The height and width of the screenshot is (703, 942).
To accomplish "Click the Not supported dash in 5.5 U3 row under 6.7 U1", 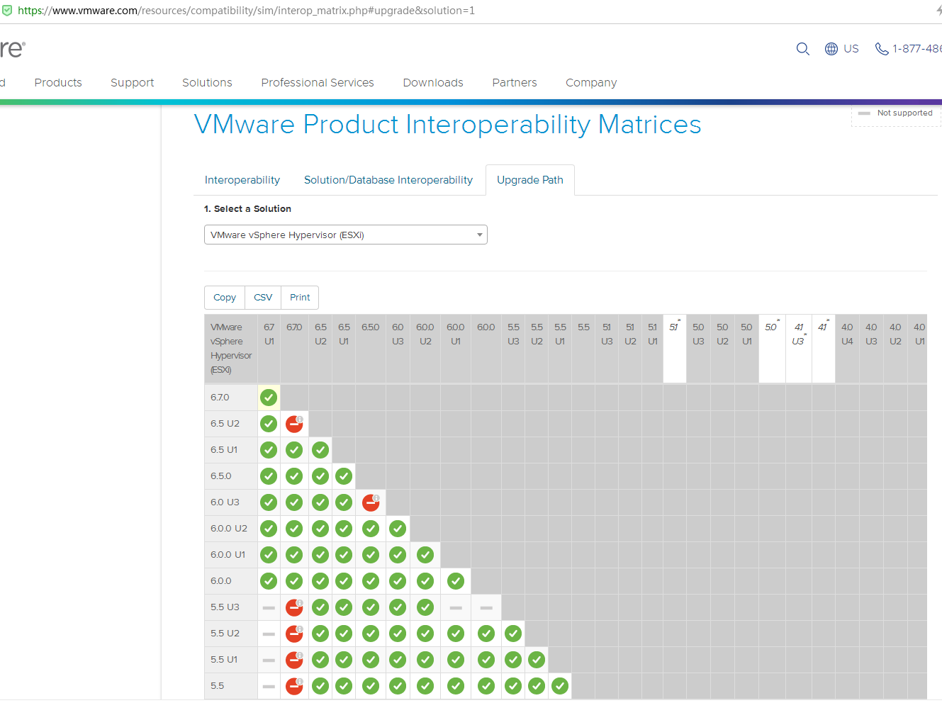I will (268, 607).
